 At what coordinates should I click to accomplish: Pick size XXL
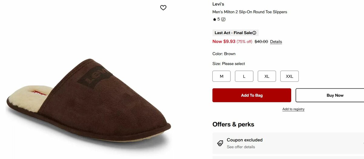tap(289, 76)
